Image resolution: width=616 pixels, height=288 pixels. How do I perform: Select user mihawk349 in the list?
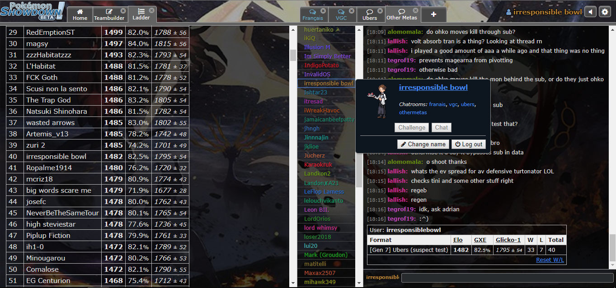pyautogui.click(x=326, y=282)
